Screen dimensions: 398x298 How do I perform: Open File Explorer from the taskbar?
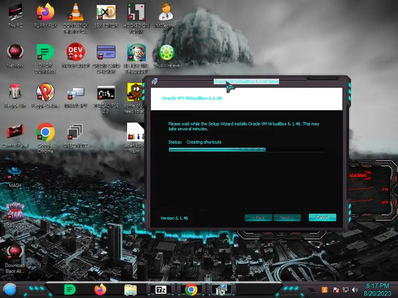pyautogui.click(x=131, y=290)
